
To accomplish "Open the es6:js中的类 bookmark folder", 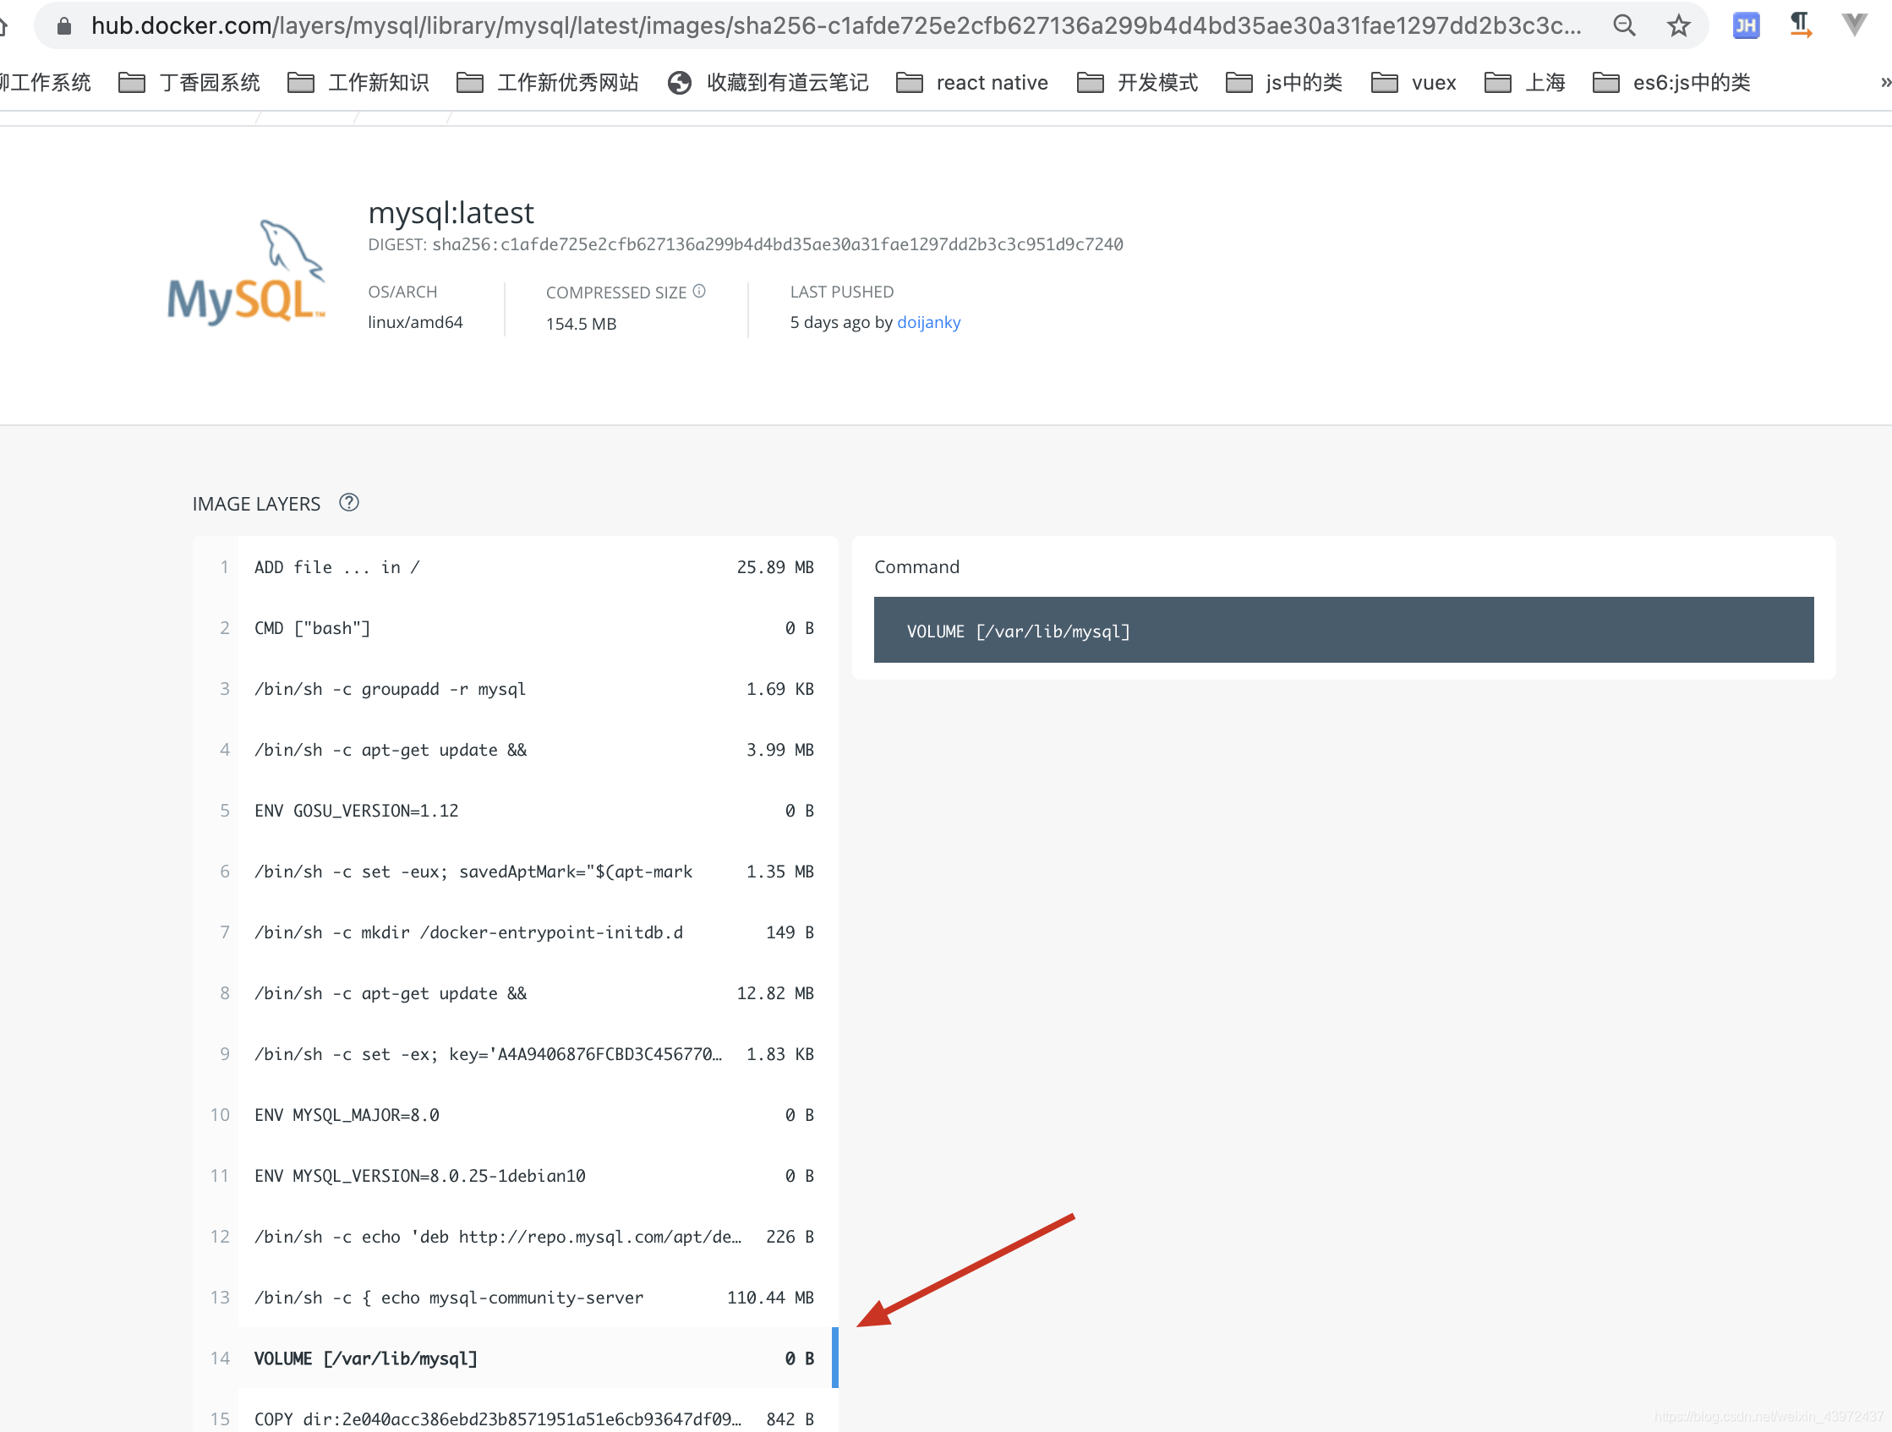I will coord(1671,83).
